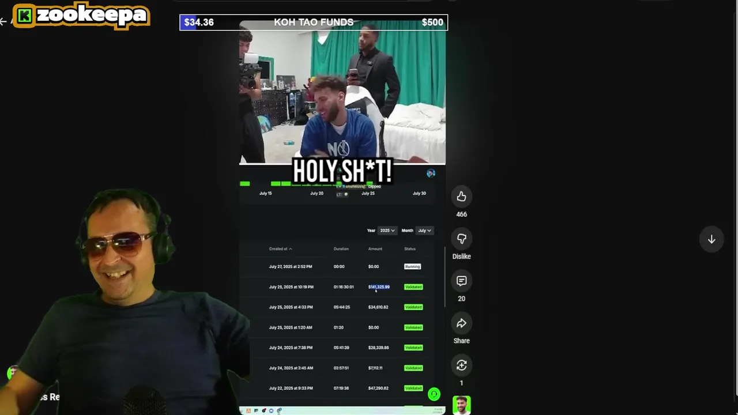The width and height of the screenshot is (738, 415).
Task: Select the July 22, 2025 at 9:33 PM entry
Action: point(291,388)
